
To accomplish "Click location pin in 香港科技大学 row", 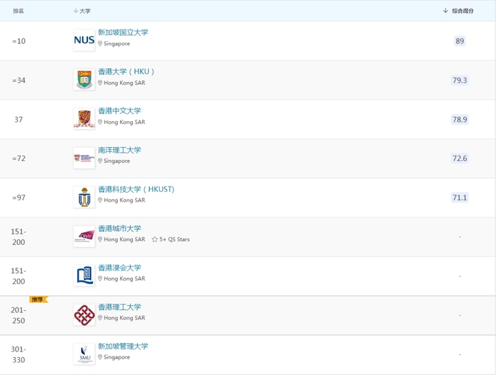I will click(100, 200).
